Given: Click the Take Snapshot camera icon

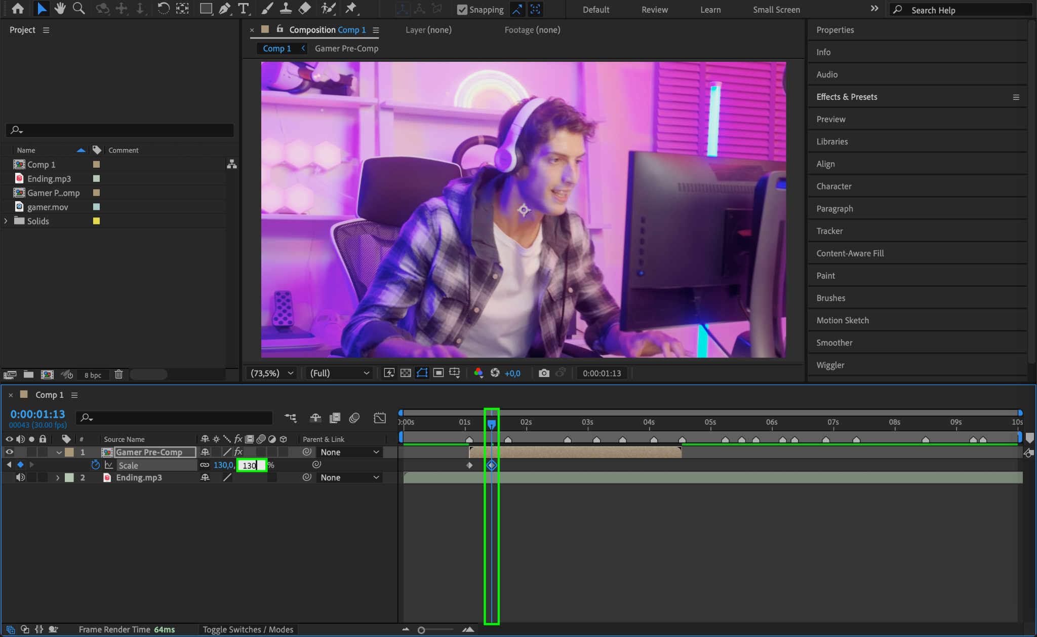Looking at the screenshot, I should click(544, 373).
